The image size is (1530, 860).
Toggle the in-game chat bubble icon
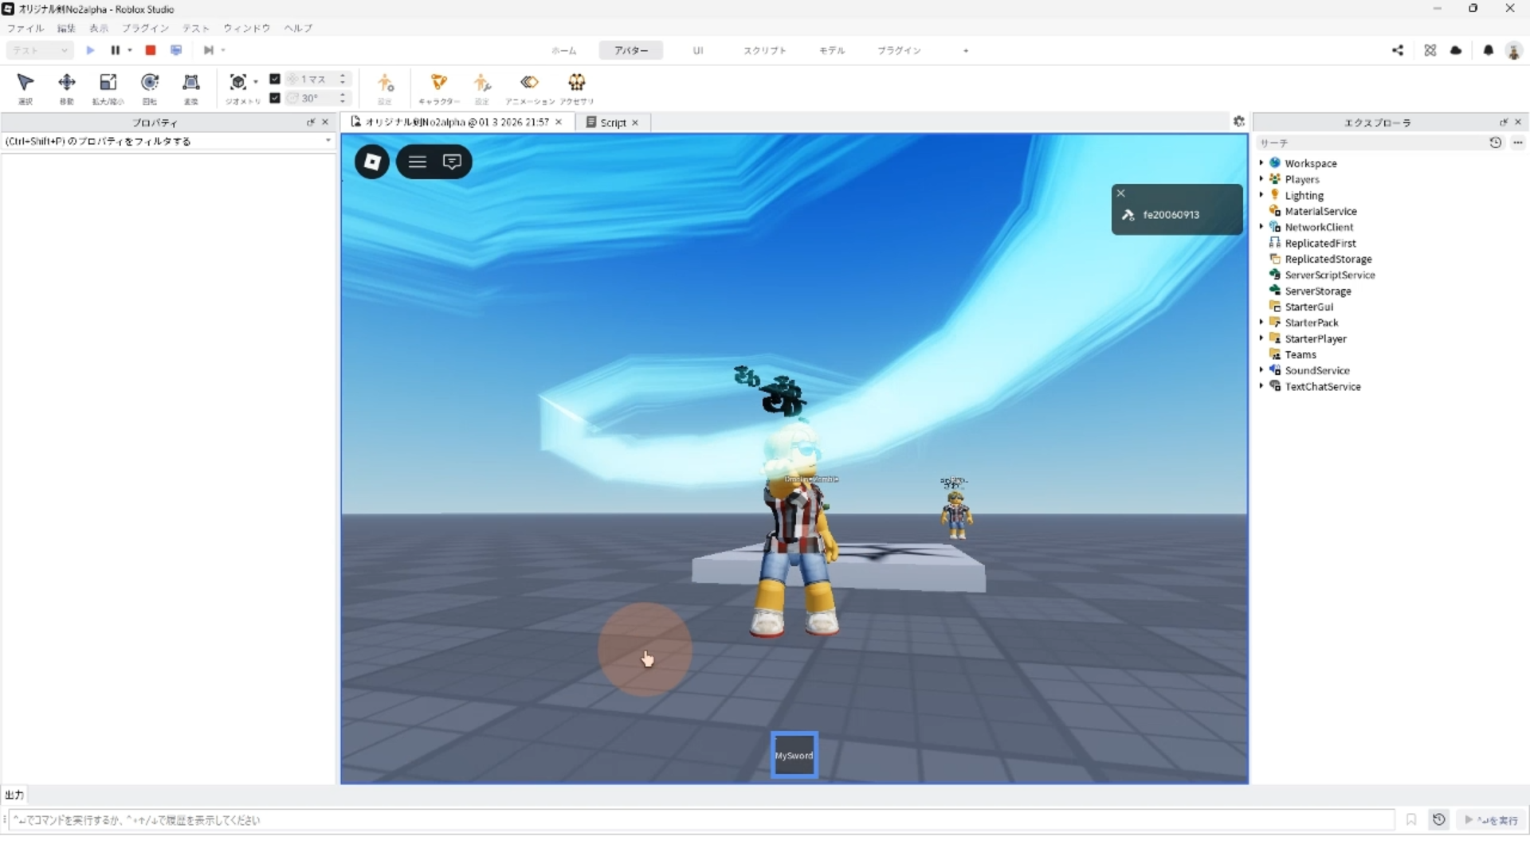(x=452, y=162)
